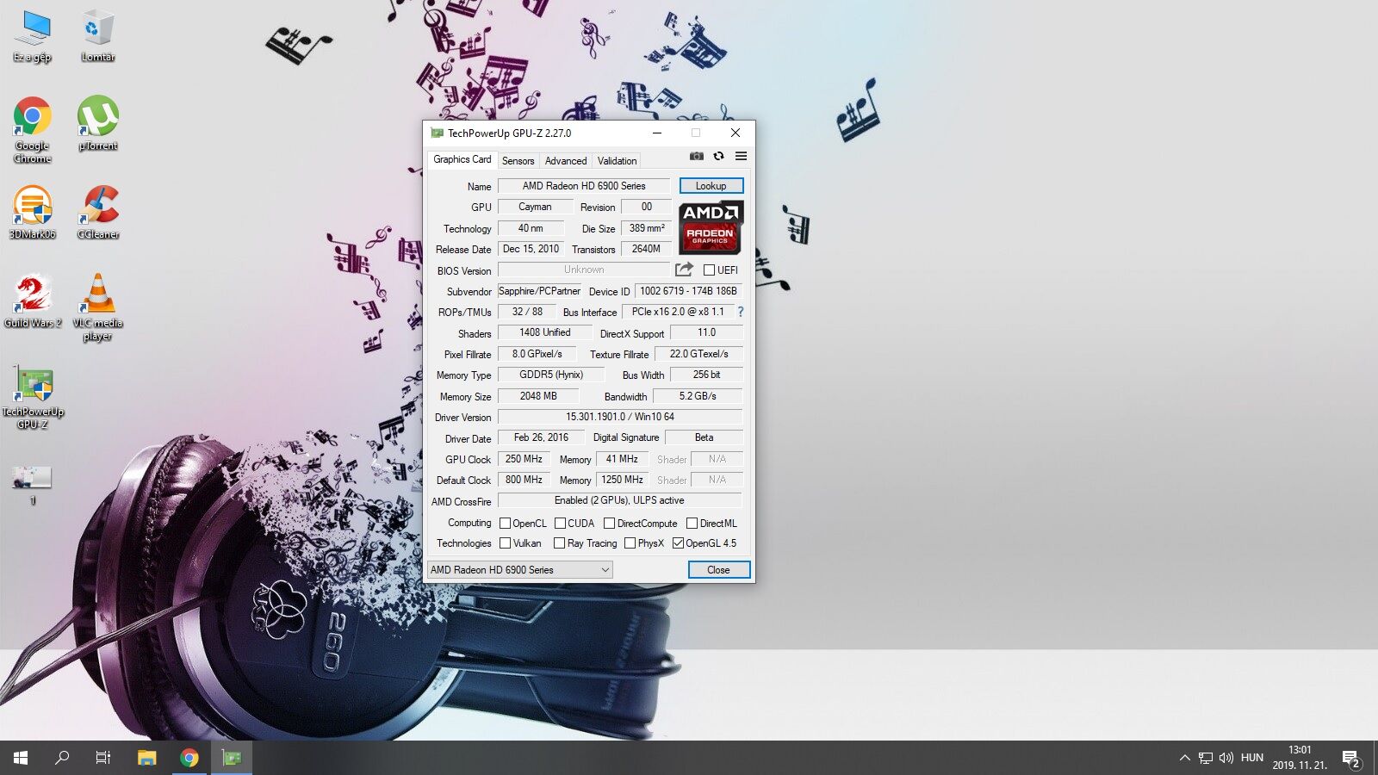Select VLC media player desktop shortcut

tap(98, 307)
